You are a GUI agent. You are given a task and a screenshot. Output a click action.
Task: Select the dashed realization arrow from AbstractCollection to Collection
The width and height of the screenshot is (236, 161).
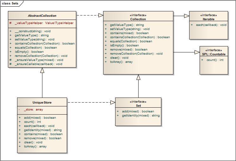tap(90, 15)
